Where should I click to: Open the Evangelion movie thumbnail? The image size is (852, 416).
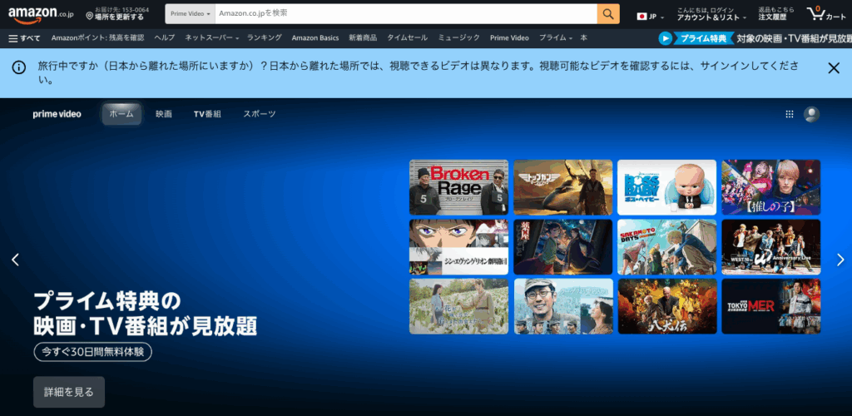click(x=458, y=247)
